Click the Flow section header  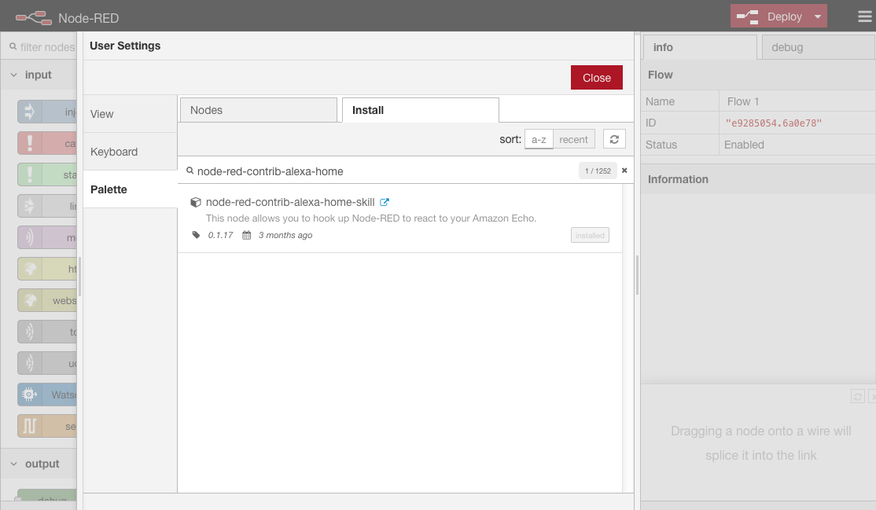click(x=758, y=75)
